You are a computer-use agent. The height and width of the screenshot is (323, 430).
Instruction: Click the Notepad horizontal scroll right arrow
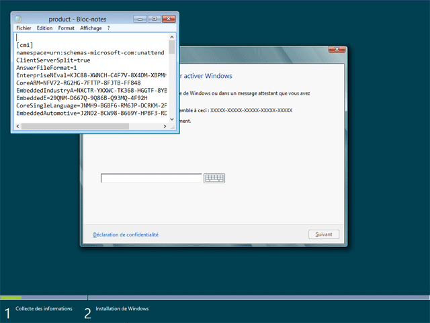tap(165, 126)
